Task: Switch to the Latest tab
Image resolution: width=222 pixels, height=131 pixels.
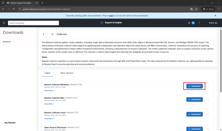Action: click(47, 73)
